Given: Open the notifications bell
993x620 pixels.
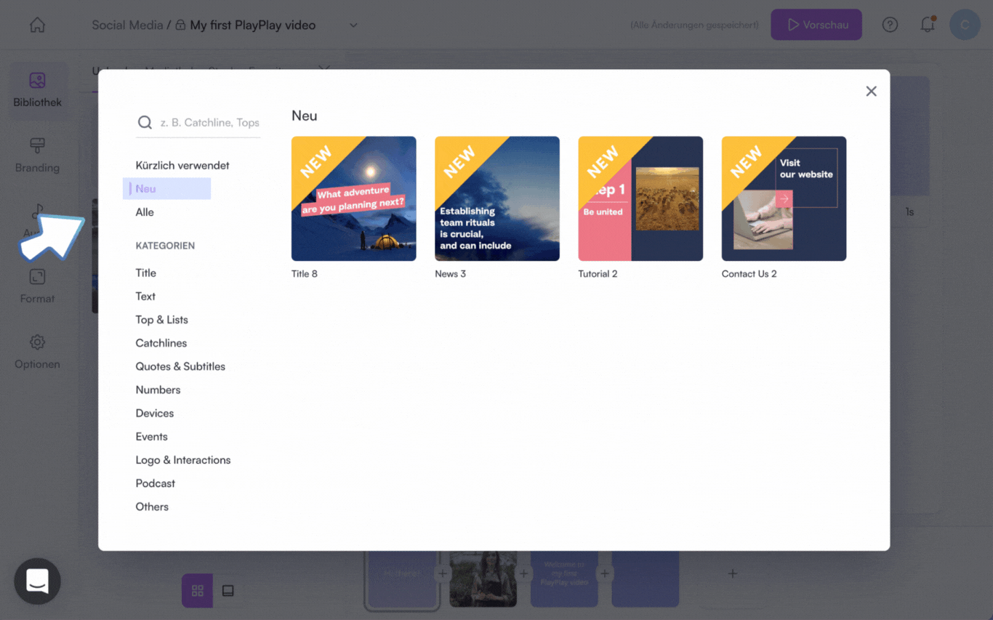Looking at the screenshot, I should click(x=928, y=25).
